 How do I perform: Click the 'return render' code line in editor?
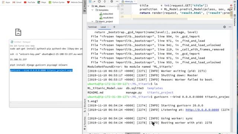186,13
